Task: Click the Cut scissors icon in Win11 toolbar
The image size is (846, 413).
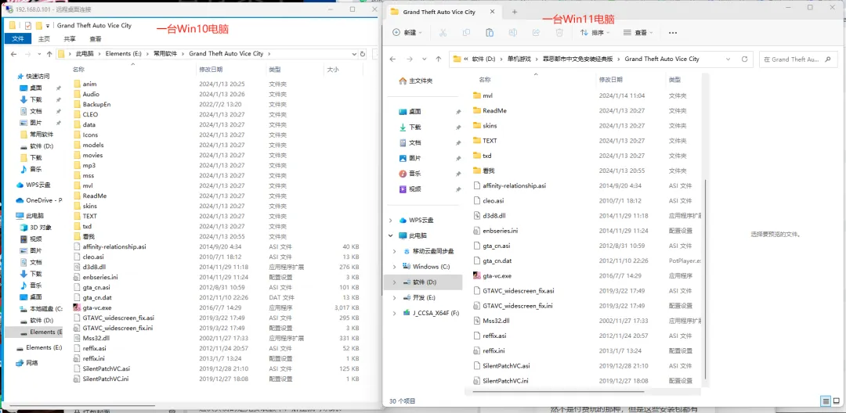Action: pyautogui.click(x=443, y=33)
